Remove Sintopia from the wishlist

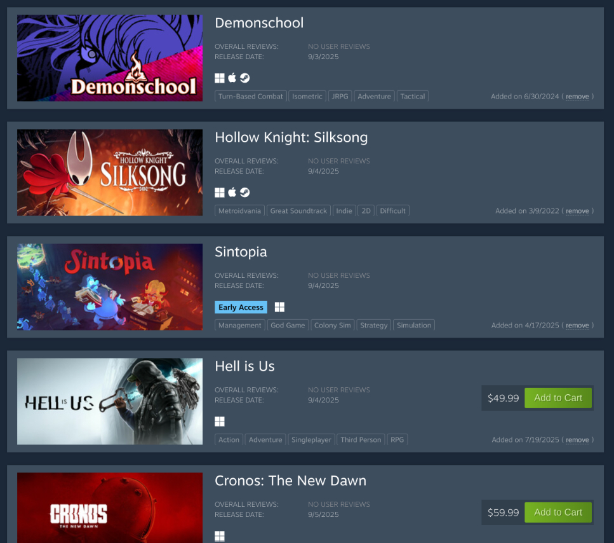tap(577, 326)
